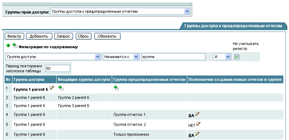Edit НЕТ permission for Группа отчетов 2
289x140 pixels.
(198, 124)
